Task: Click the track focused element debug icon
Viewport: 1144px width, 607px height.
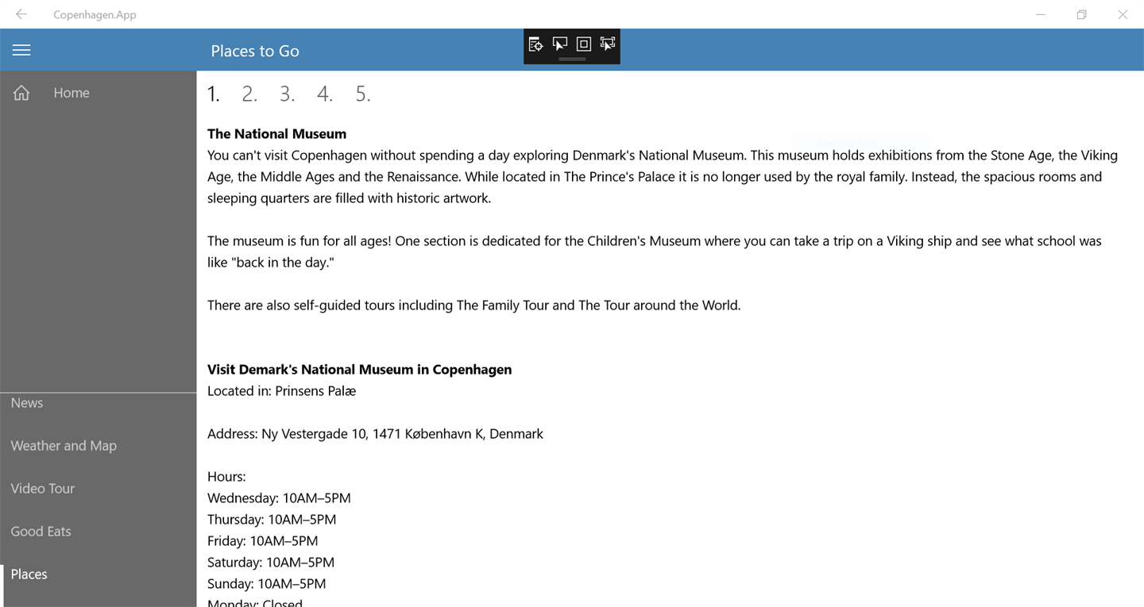Action: 608,44
